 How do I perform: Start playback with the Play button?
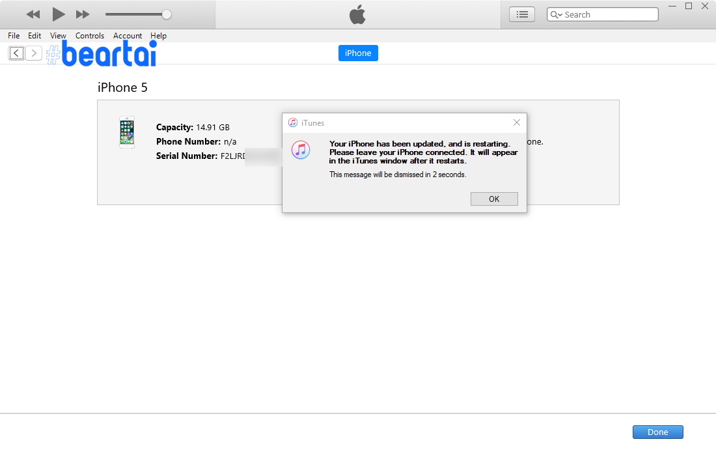pyautogui.click(x=58, y=14)
